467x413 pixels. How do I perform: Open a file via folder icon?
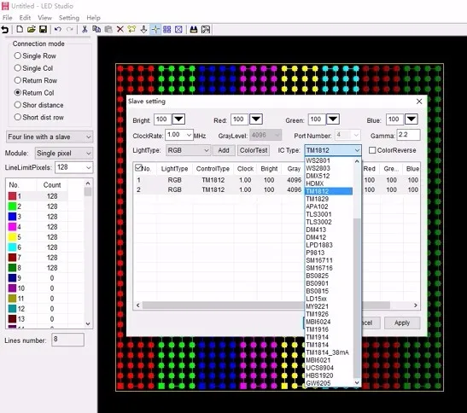click(32, 29)
